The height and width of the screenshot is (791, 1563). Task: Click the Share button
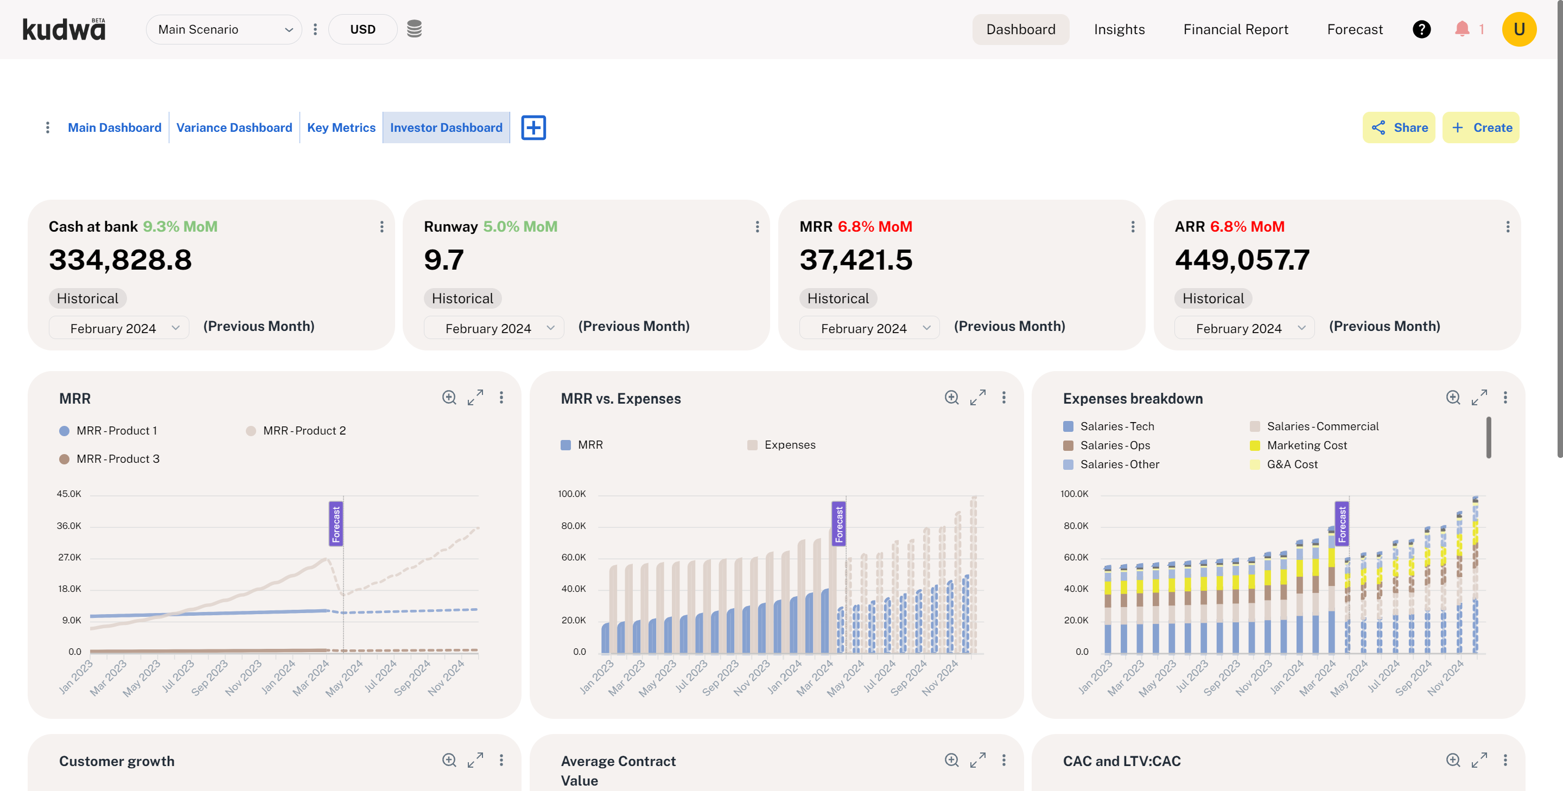click(x=1399, y=127)
